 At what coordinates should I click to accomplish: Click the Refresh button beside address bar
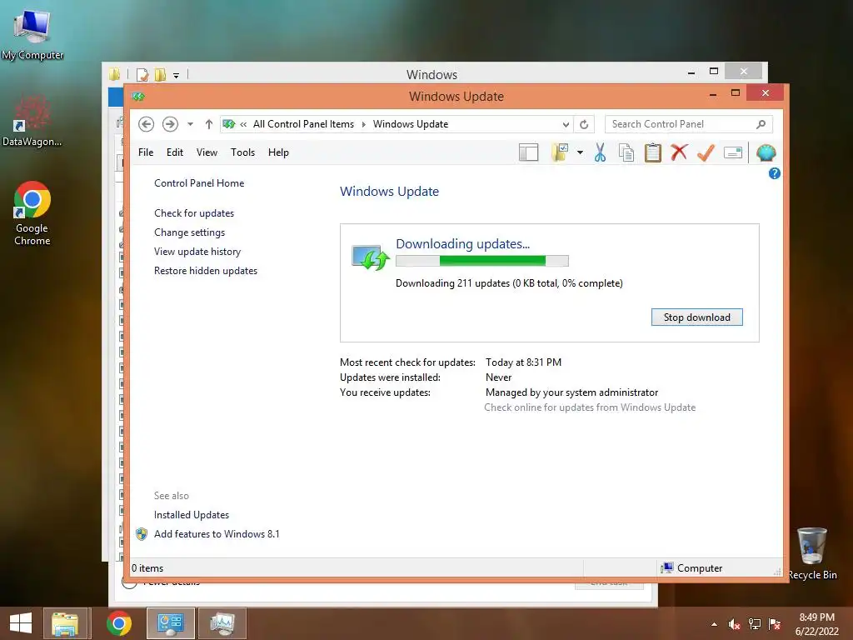584,125
